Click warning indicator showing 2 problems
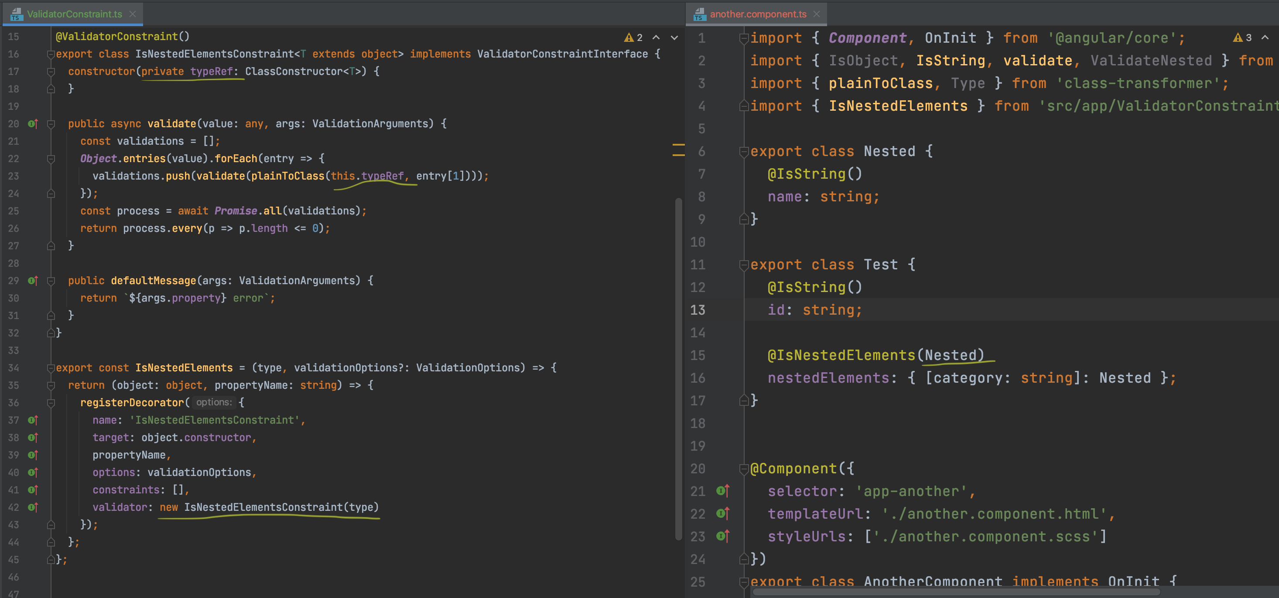 pyautogui.click(x=633, y=38)
